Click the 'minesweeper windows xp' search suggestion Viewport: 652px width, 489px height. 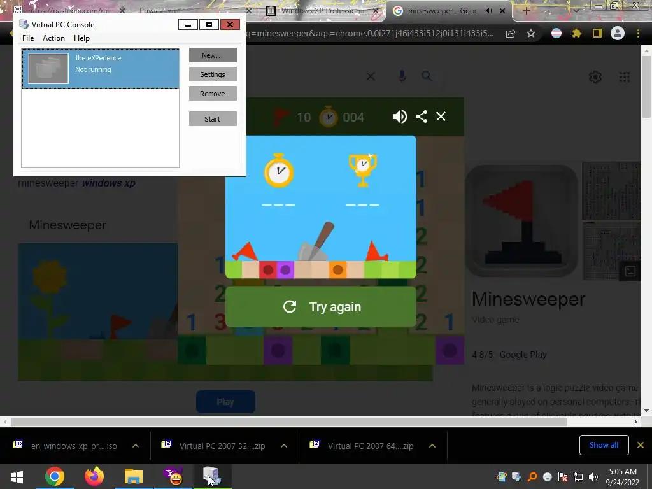coord(76,183)
